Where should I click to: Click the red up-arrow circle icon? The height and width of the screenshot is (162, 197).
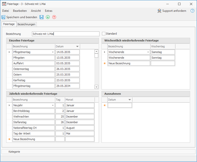[54, 17]
